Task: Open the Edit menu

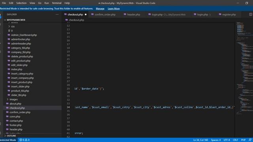Action: point(11,3)
